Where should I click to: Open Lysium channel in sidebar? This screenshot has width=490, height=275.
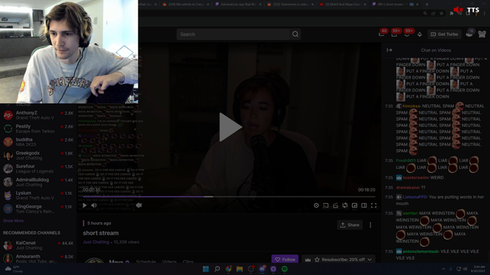(x=38, y=196)
